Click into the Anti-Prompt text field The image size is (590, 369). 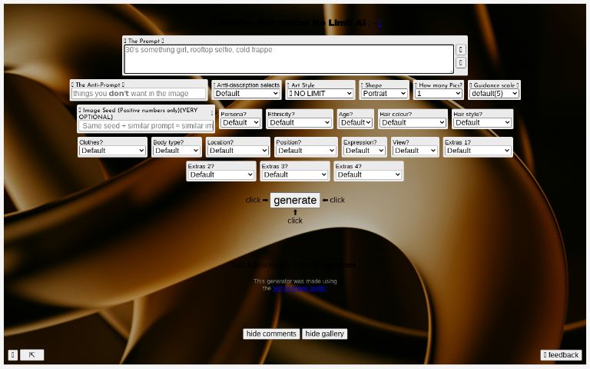[139, 94]
